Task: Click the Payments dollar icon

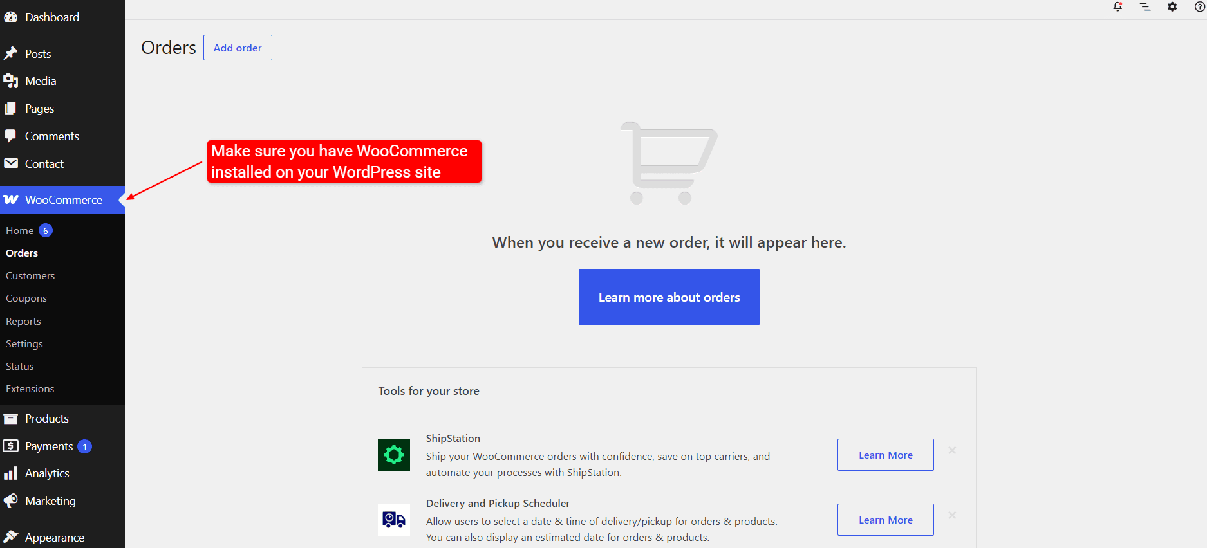Action: point(10,446)
